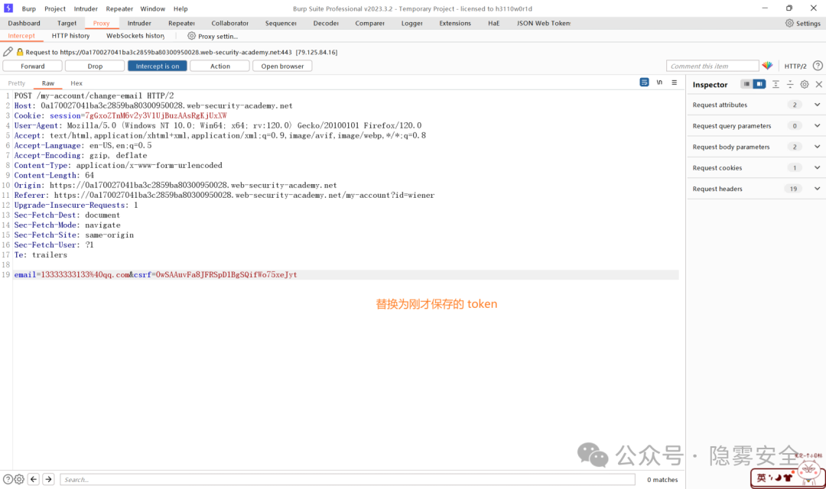The width and height of the screenshot is (826, 489).
Task: Click the Content-Length: 64 header line
Action: pyautogui.click(x=54, y=175)
